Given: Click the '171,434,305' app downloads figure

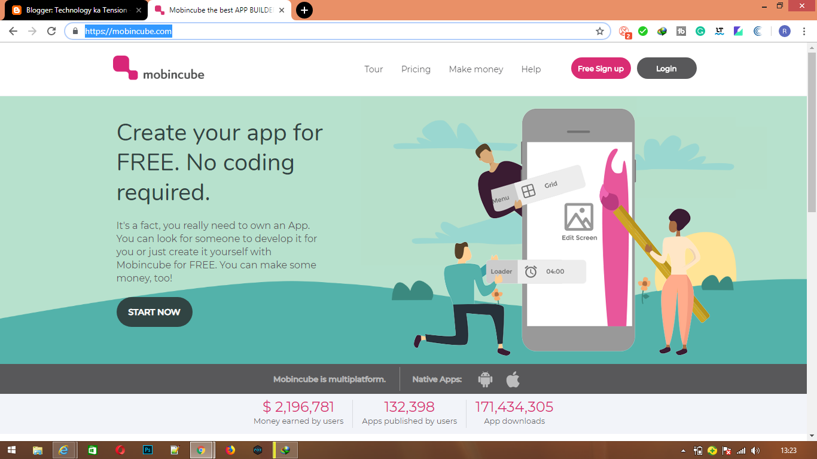Looking at the screenshot, I should (x=514, y=407).
